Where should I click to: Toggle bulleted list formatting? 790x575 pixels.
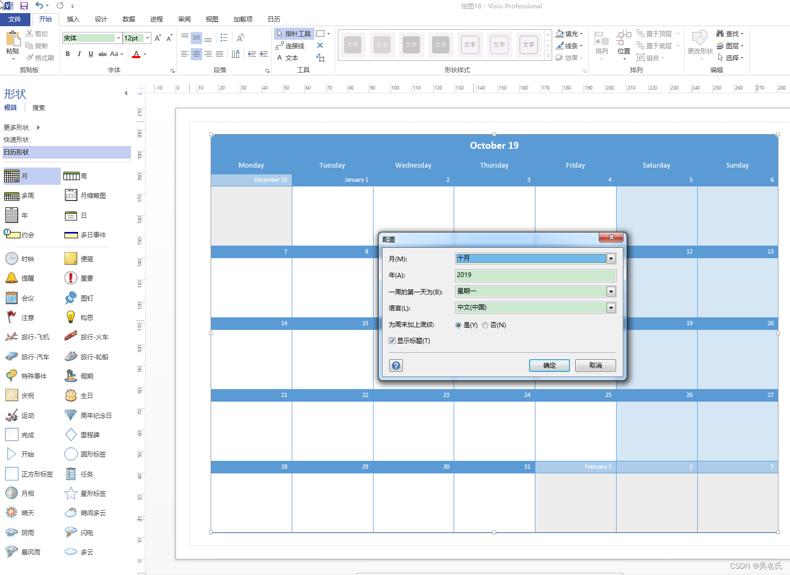pyautogui.click(x=224, y=38)
